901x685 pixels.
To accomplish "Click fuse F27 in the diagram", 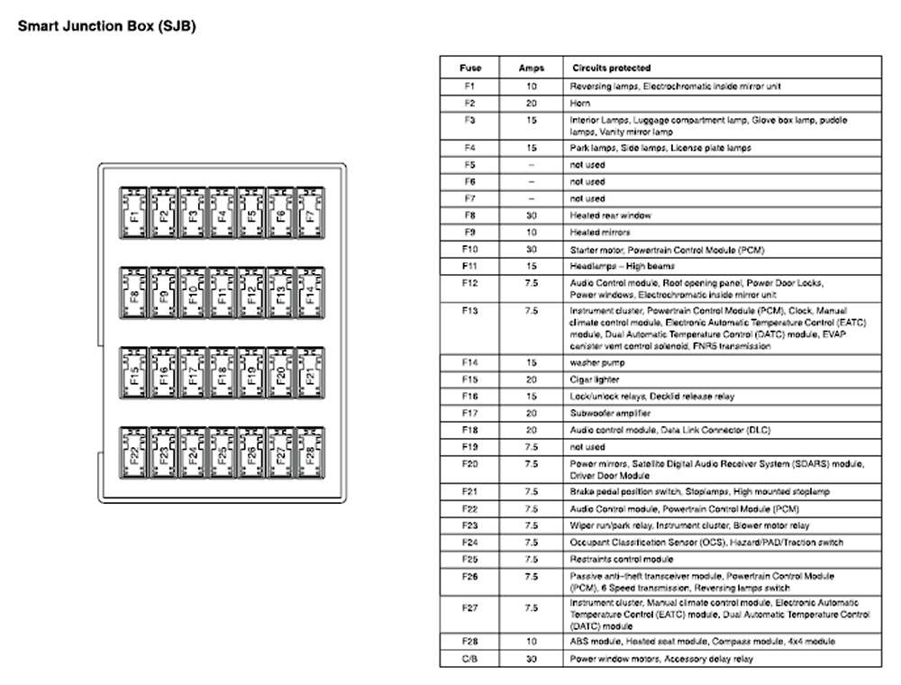I will point(280,452).
